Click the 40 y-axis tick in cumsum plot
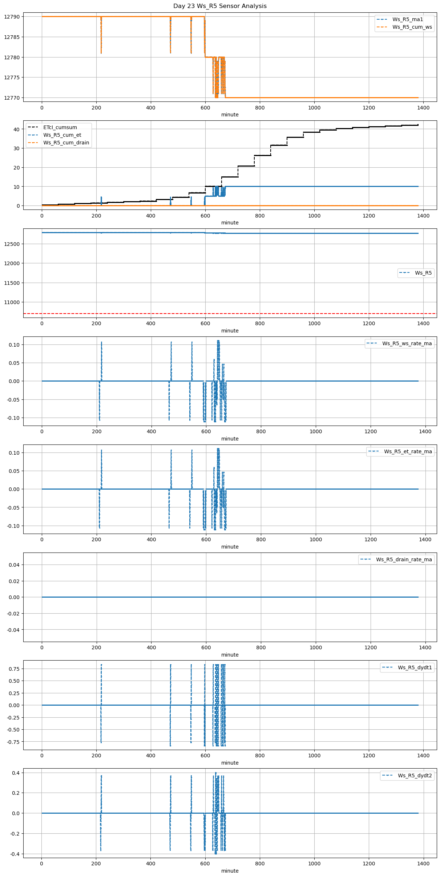The height and width of the screenshot is (877, 440). click(x=16, y=129)
